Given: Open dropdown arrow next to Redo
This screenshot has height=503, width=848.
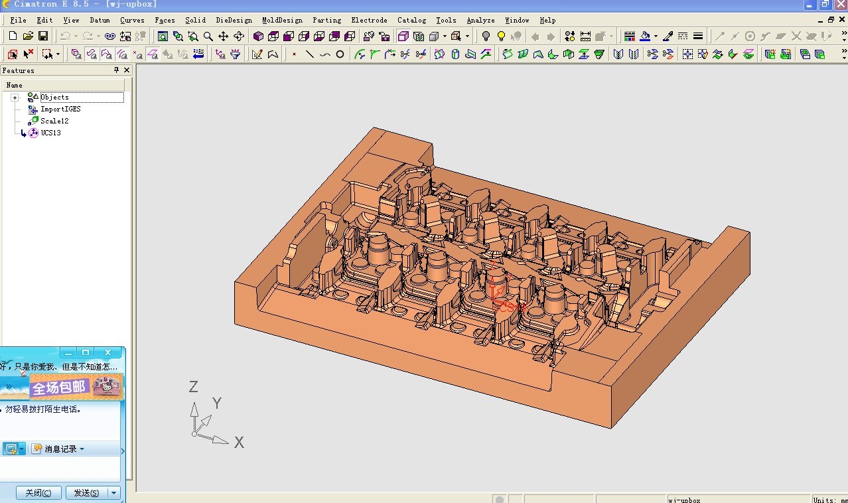Looking at the screenshot, I should 98,36.
